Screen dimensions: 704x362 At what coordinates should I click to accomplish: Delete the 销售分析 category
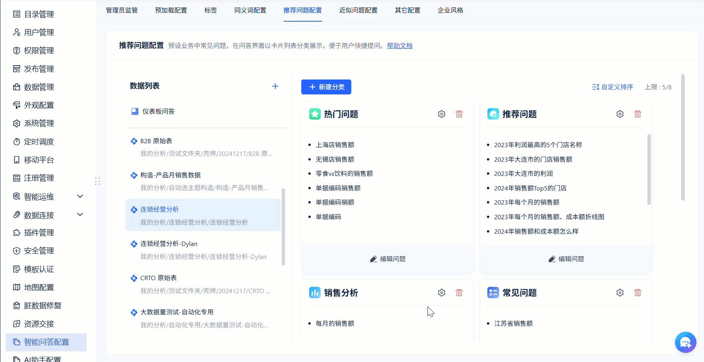pos(459,293)
